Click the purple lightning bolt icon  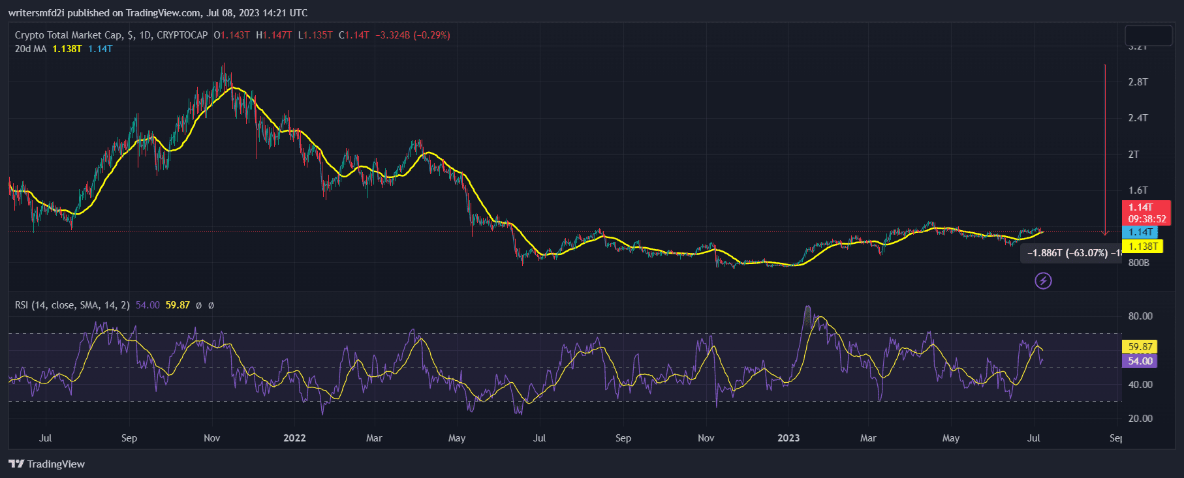pos(1043,281)
